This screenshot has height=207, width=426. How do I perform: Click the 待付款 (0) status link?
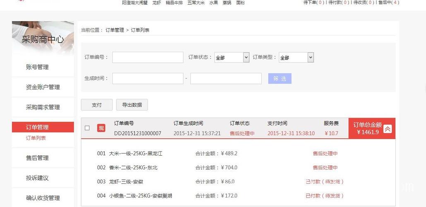click(x=339, y=2)
